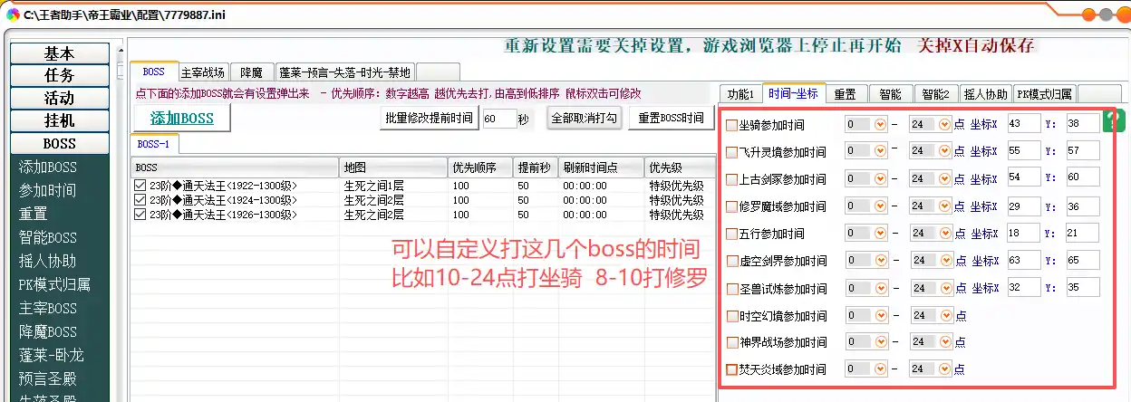Enable 时空幻境参加时间 checkbox
This screenshot has height=402, width=1131.
(731, 316)
